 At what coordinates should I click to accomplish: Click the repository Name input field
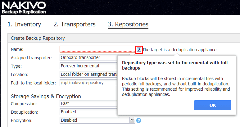97,49
